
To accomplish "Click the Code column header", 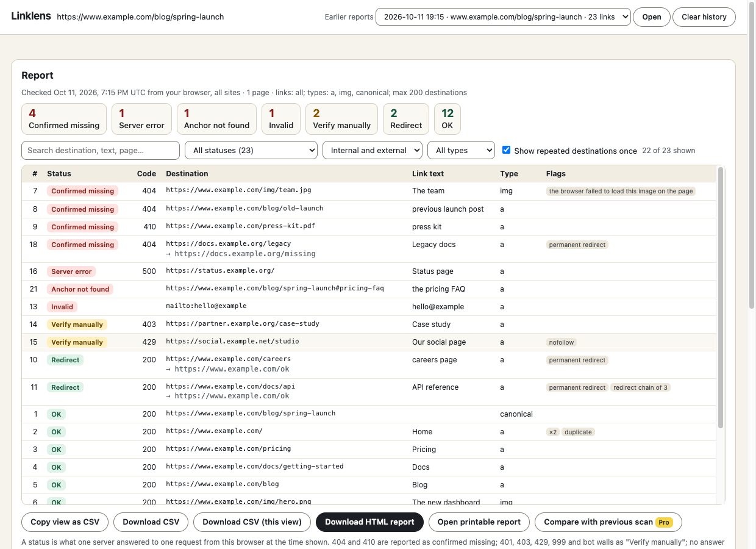I will [x=146, y=174].
